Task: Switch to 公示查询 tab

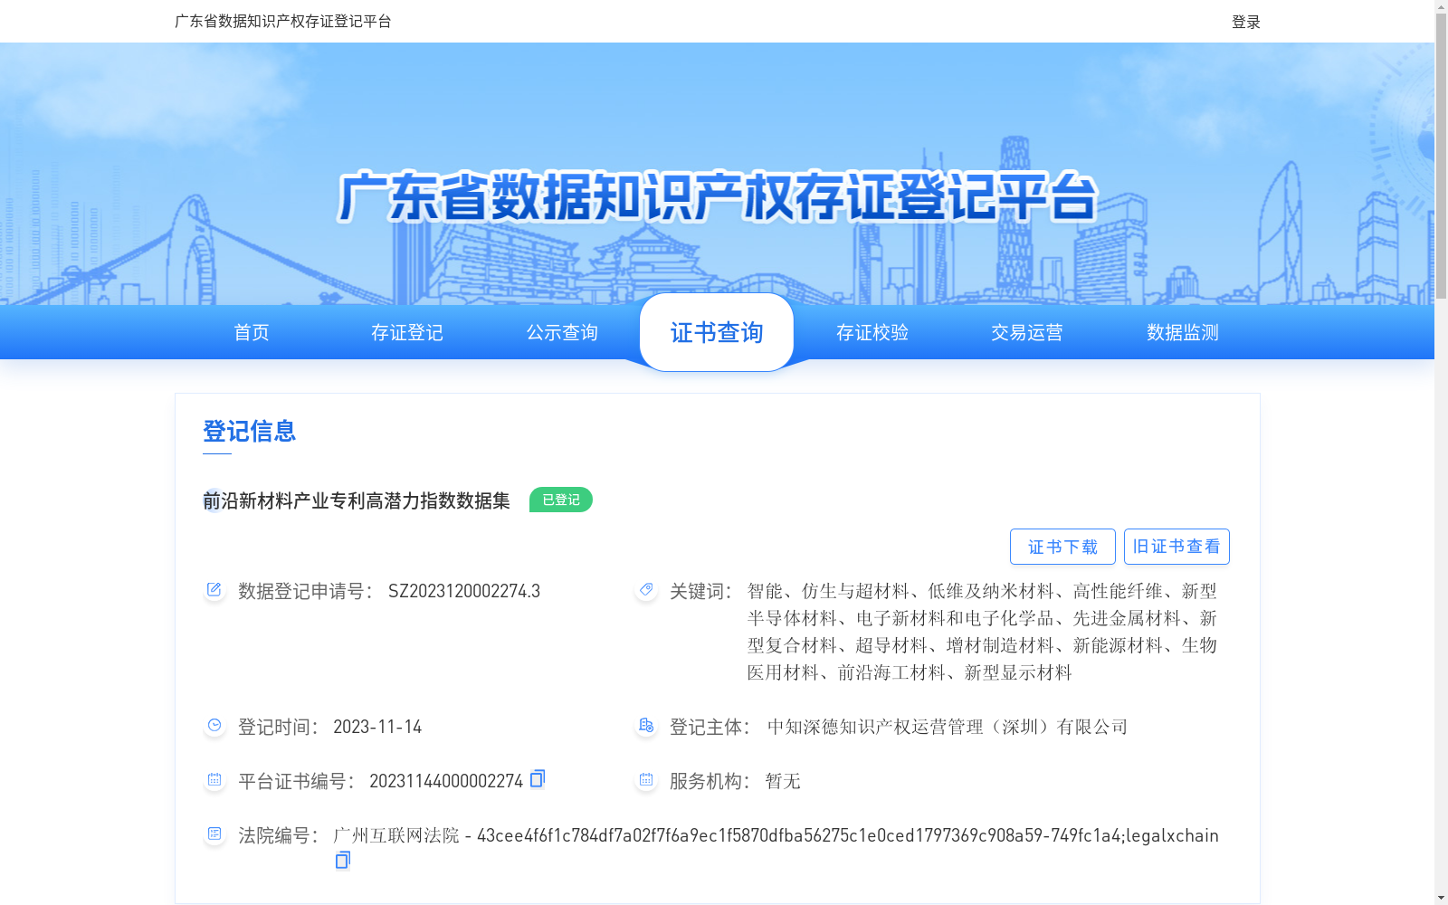Action: tap(562, 332)
